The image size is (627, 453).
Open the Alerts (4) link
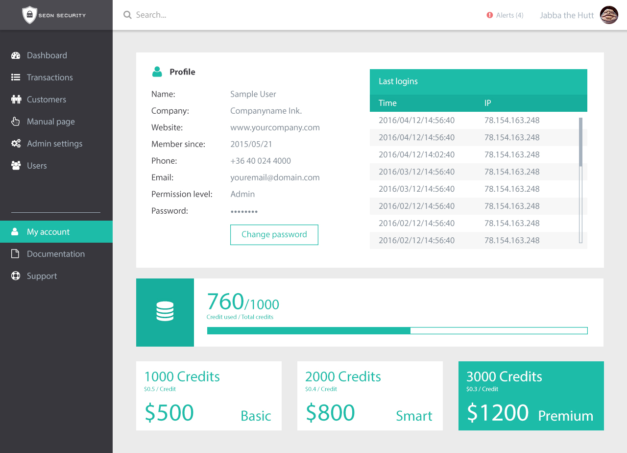point(509,15)
